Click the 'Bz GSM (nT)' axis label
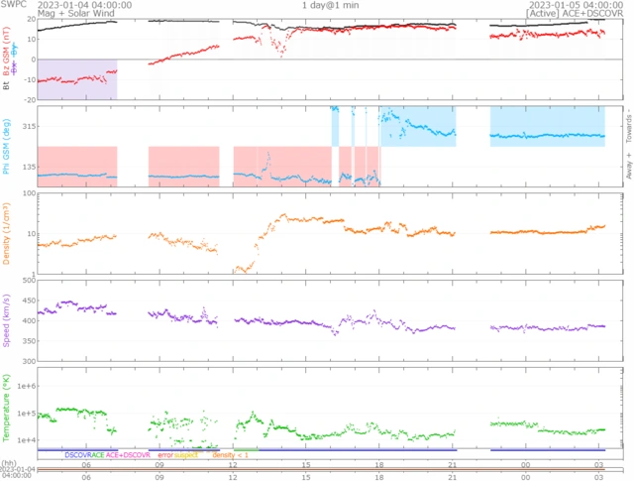 pyautogui.click(x=6, y=51)
